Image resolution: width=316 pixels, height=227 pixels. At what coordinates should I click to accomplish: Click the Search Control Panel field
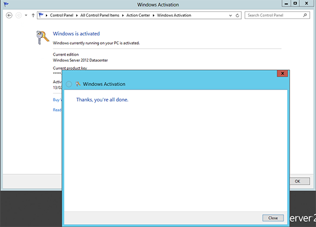277,15
